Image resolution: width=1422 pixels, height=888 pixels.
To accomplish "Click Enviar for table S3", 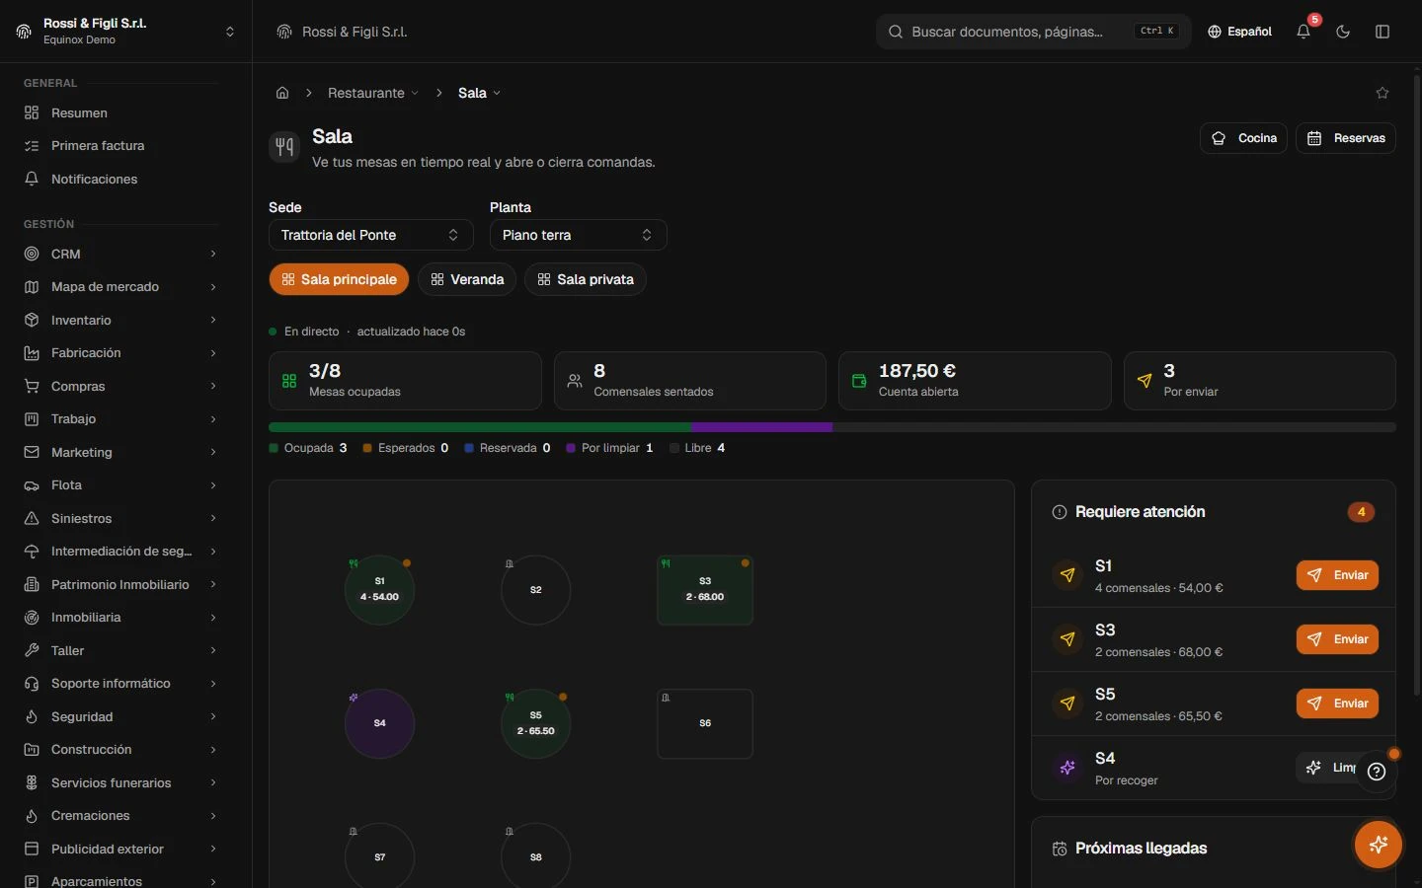I will 1337,639.
